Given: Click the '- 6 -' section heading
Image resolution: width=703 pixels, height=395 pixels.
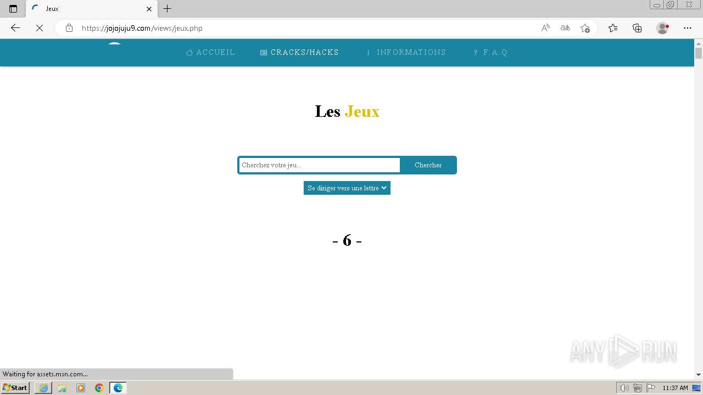Looking at the screenshot, I should tap(347, 240).
